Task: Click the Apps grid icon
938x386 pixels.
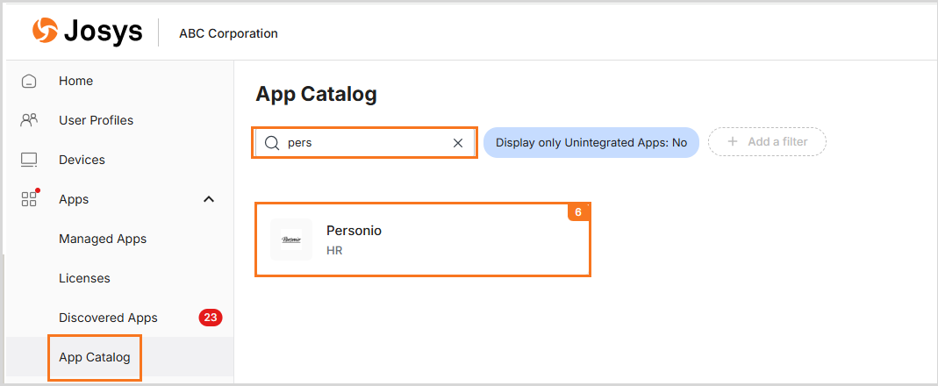Action: [x=29, y=199]
